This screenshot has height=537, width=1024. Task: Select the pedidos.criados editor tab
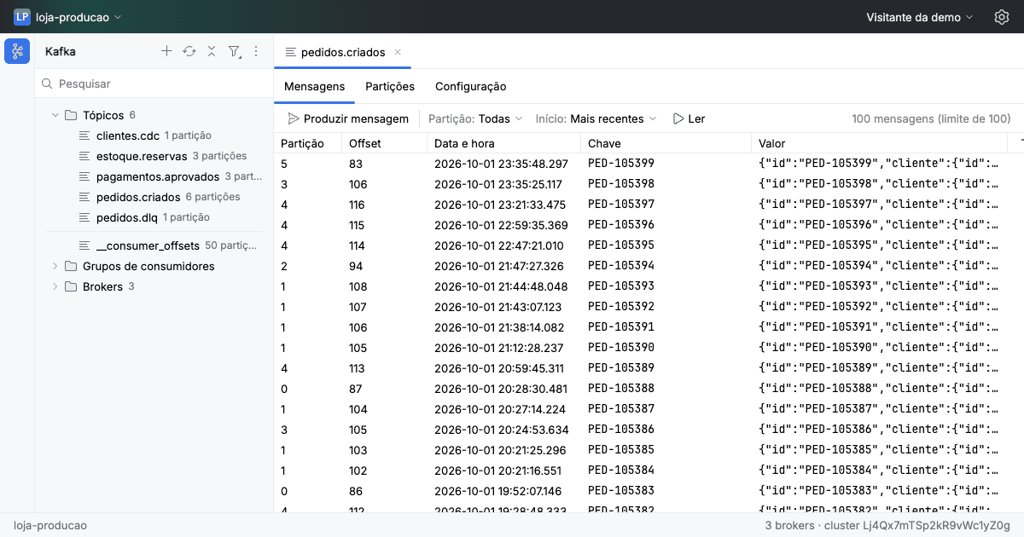343,52
